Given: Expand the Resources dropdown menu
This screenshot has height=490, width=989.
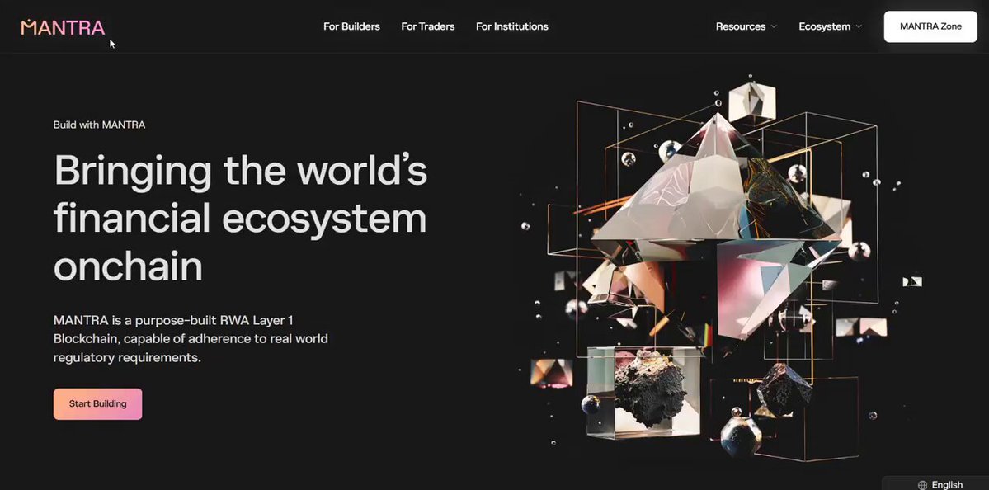Looking at the screenshot, I should click(746, 26).
